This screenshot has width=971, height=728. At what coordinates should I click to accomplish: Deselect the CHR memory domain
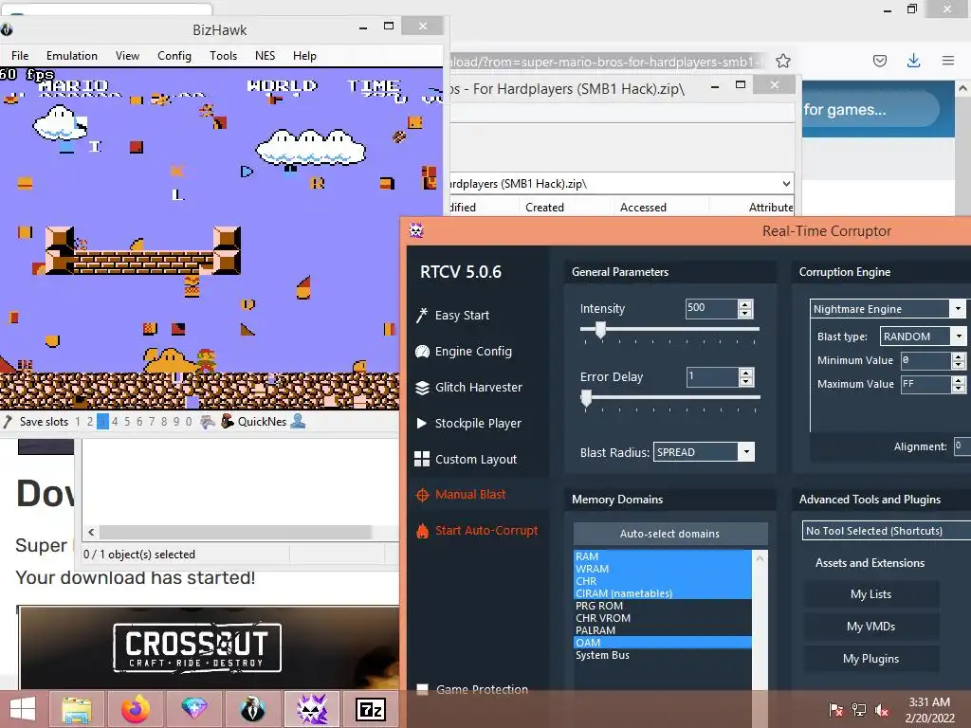pos(663,581)
